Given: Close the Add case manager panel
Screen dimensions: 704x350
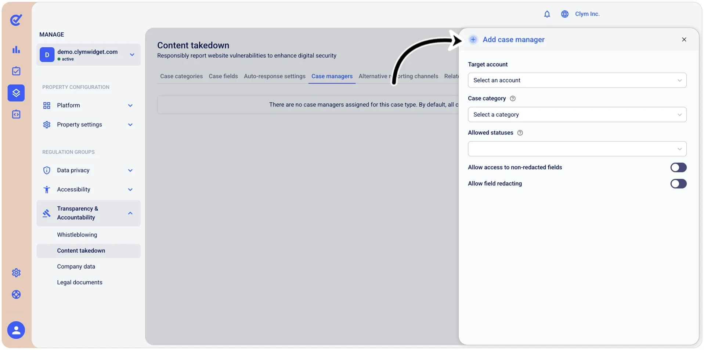Looking at the screenshot, I should (x=684, y=40).
